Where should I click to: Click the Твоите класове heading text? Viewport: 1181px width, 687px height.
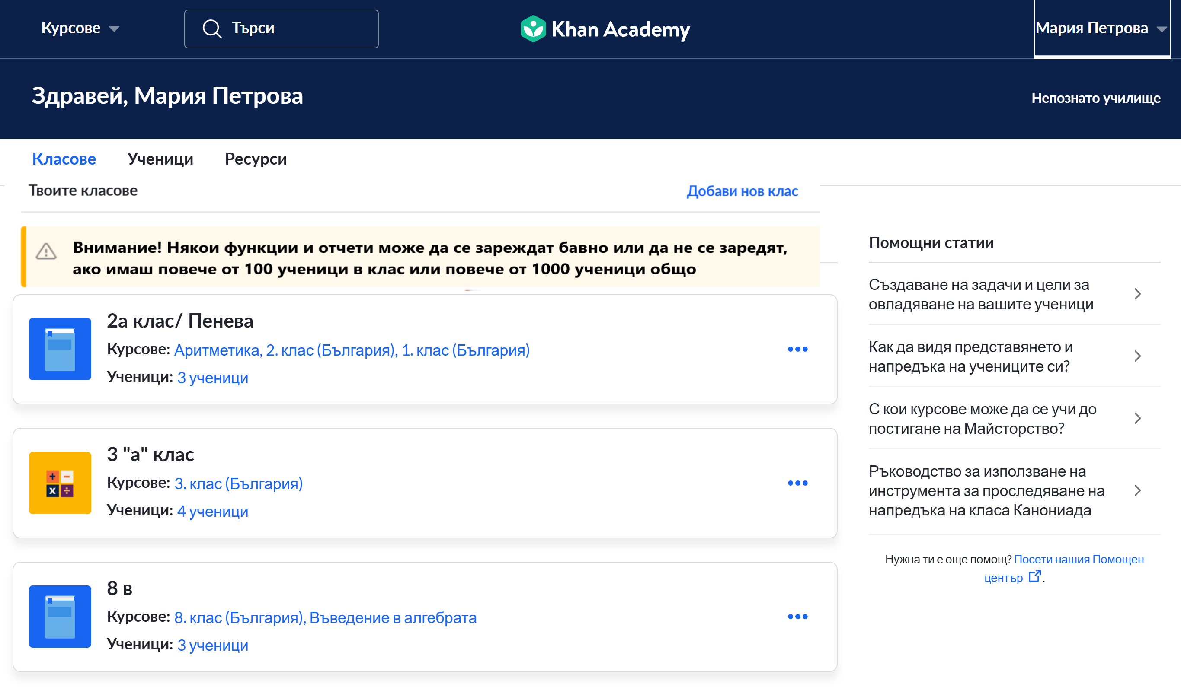point(83,191)
